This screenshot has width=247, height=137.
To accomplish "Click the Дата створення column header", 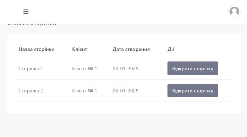I will click(x=131, y=49).
